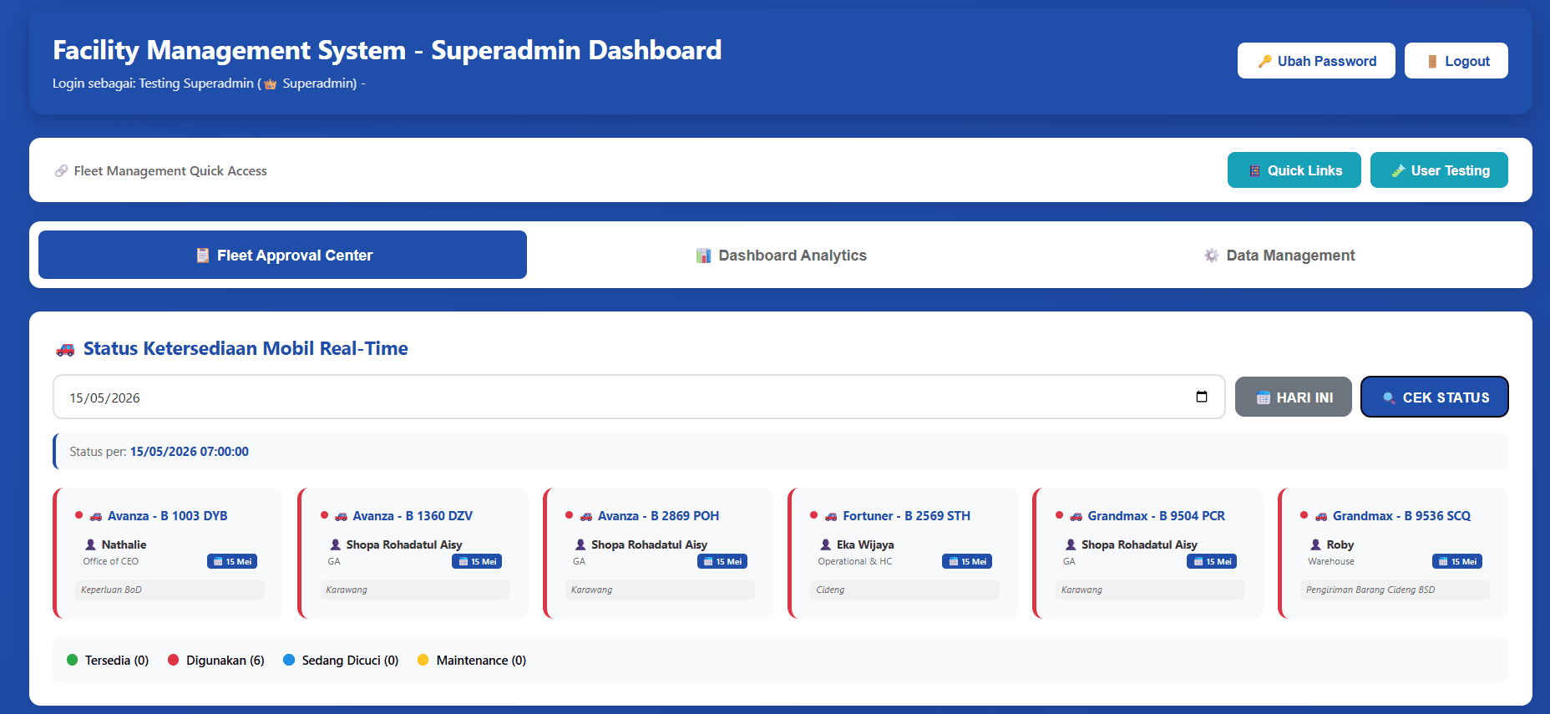This screenshot has width=1550, height=714.
Task: Click the CEK STATUS button
Action: (x=1435, y=397)
